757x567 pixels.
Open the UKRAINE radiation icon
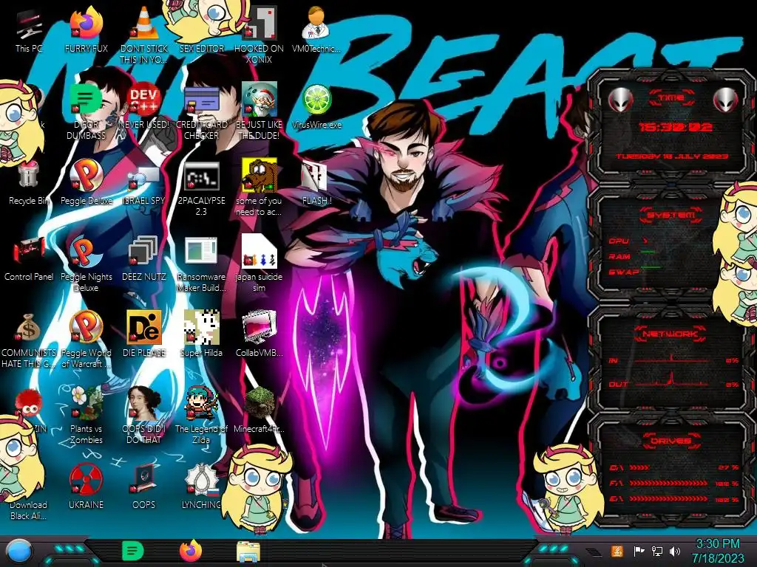coord(86,486)
